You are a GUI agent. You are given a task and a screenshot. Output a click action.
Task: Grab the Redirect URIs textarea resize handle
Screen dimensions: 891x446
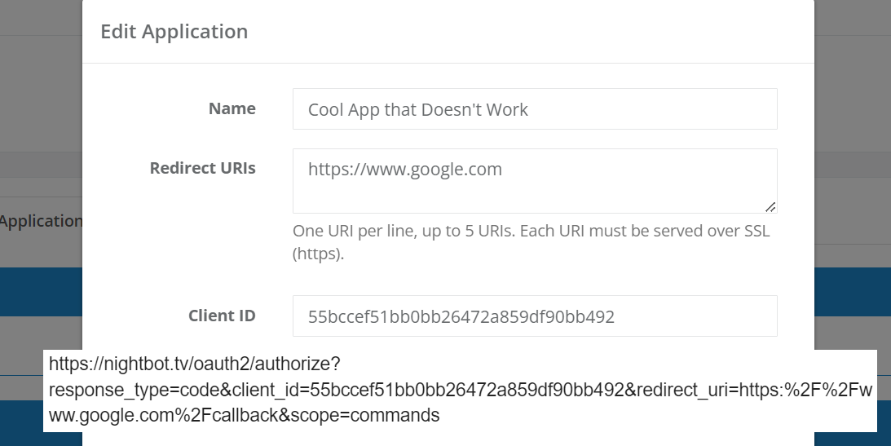tap(770, 207)
